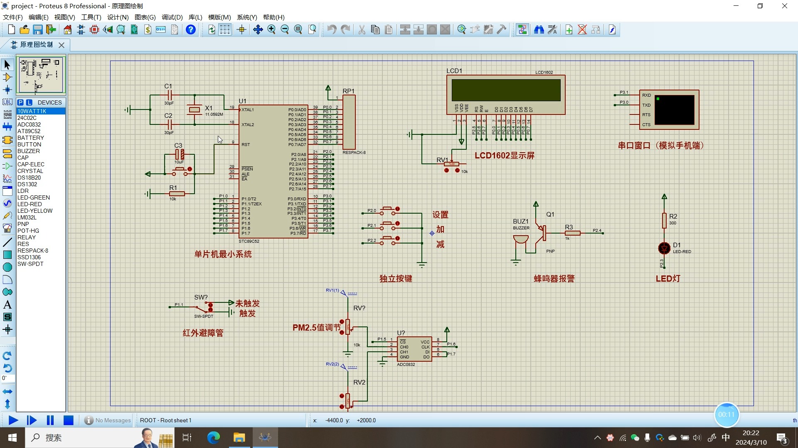Select ADC0832 in the devices list

tap(41, 124)
